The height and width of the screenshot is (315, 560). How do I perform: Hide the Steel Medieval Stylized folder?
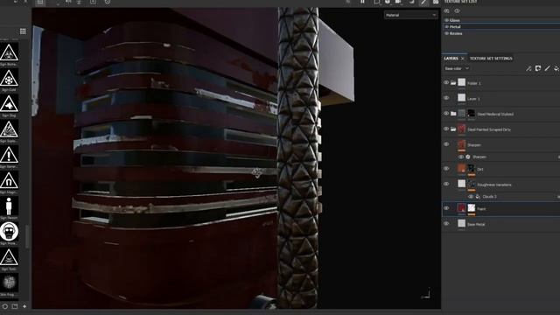(446, 113)
